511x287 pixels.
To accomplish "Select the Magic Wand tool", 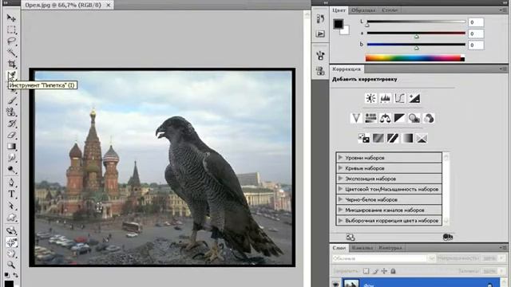I will coord(11,53).
